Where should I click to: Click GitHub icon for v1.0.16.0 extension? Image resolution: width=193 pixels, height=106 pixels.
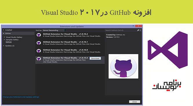39,51
